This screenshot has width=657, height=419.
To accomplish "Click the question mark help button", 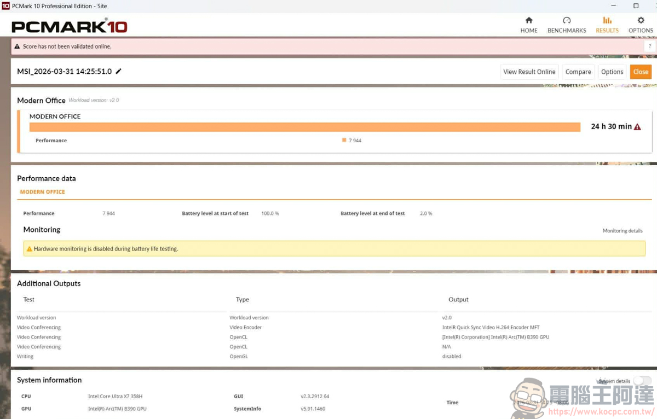I will click(x=650, y=46).
